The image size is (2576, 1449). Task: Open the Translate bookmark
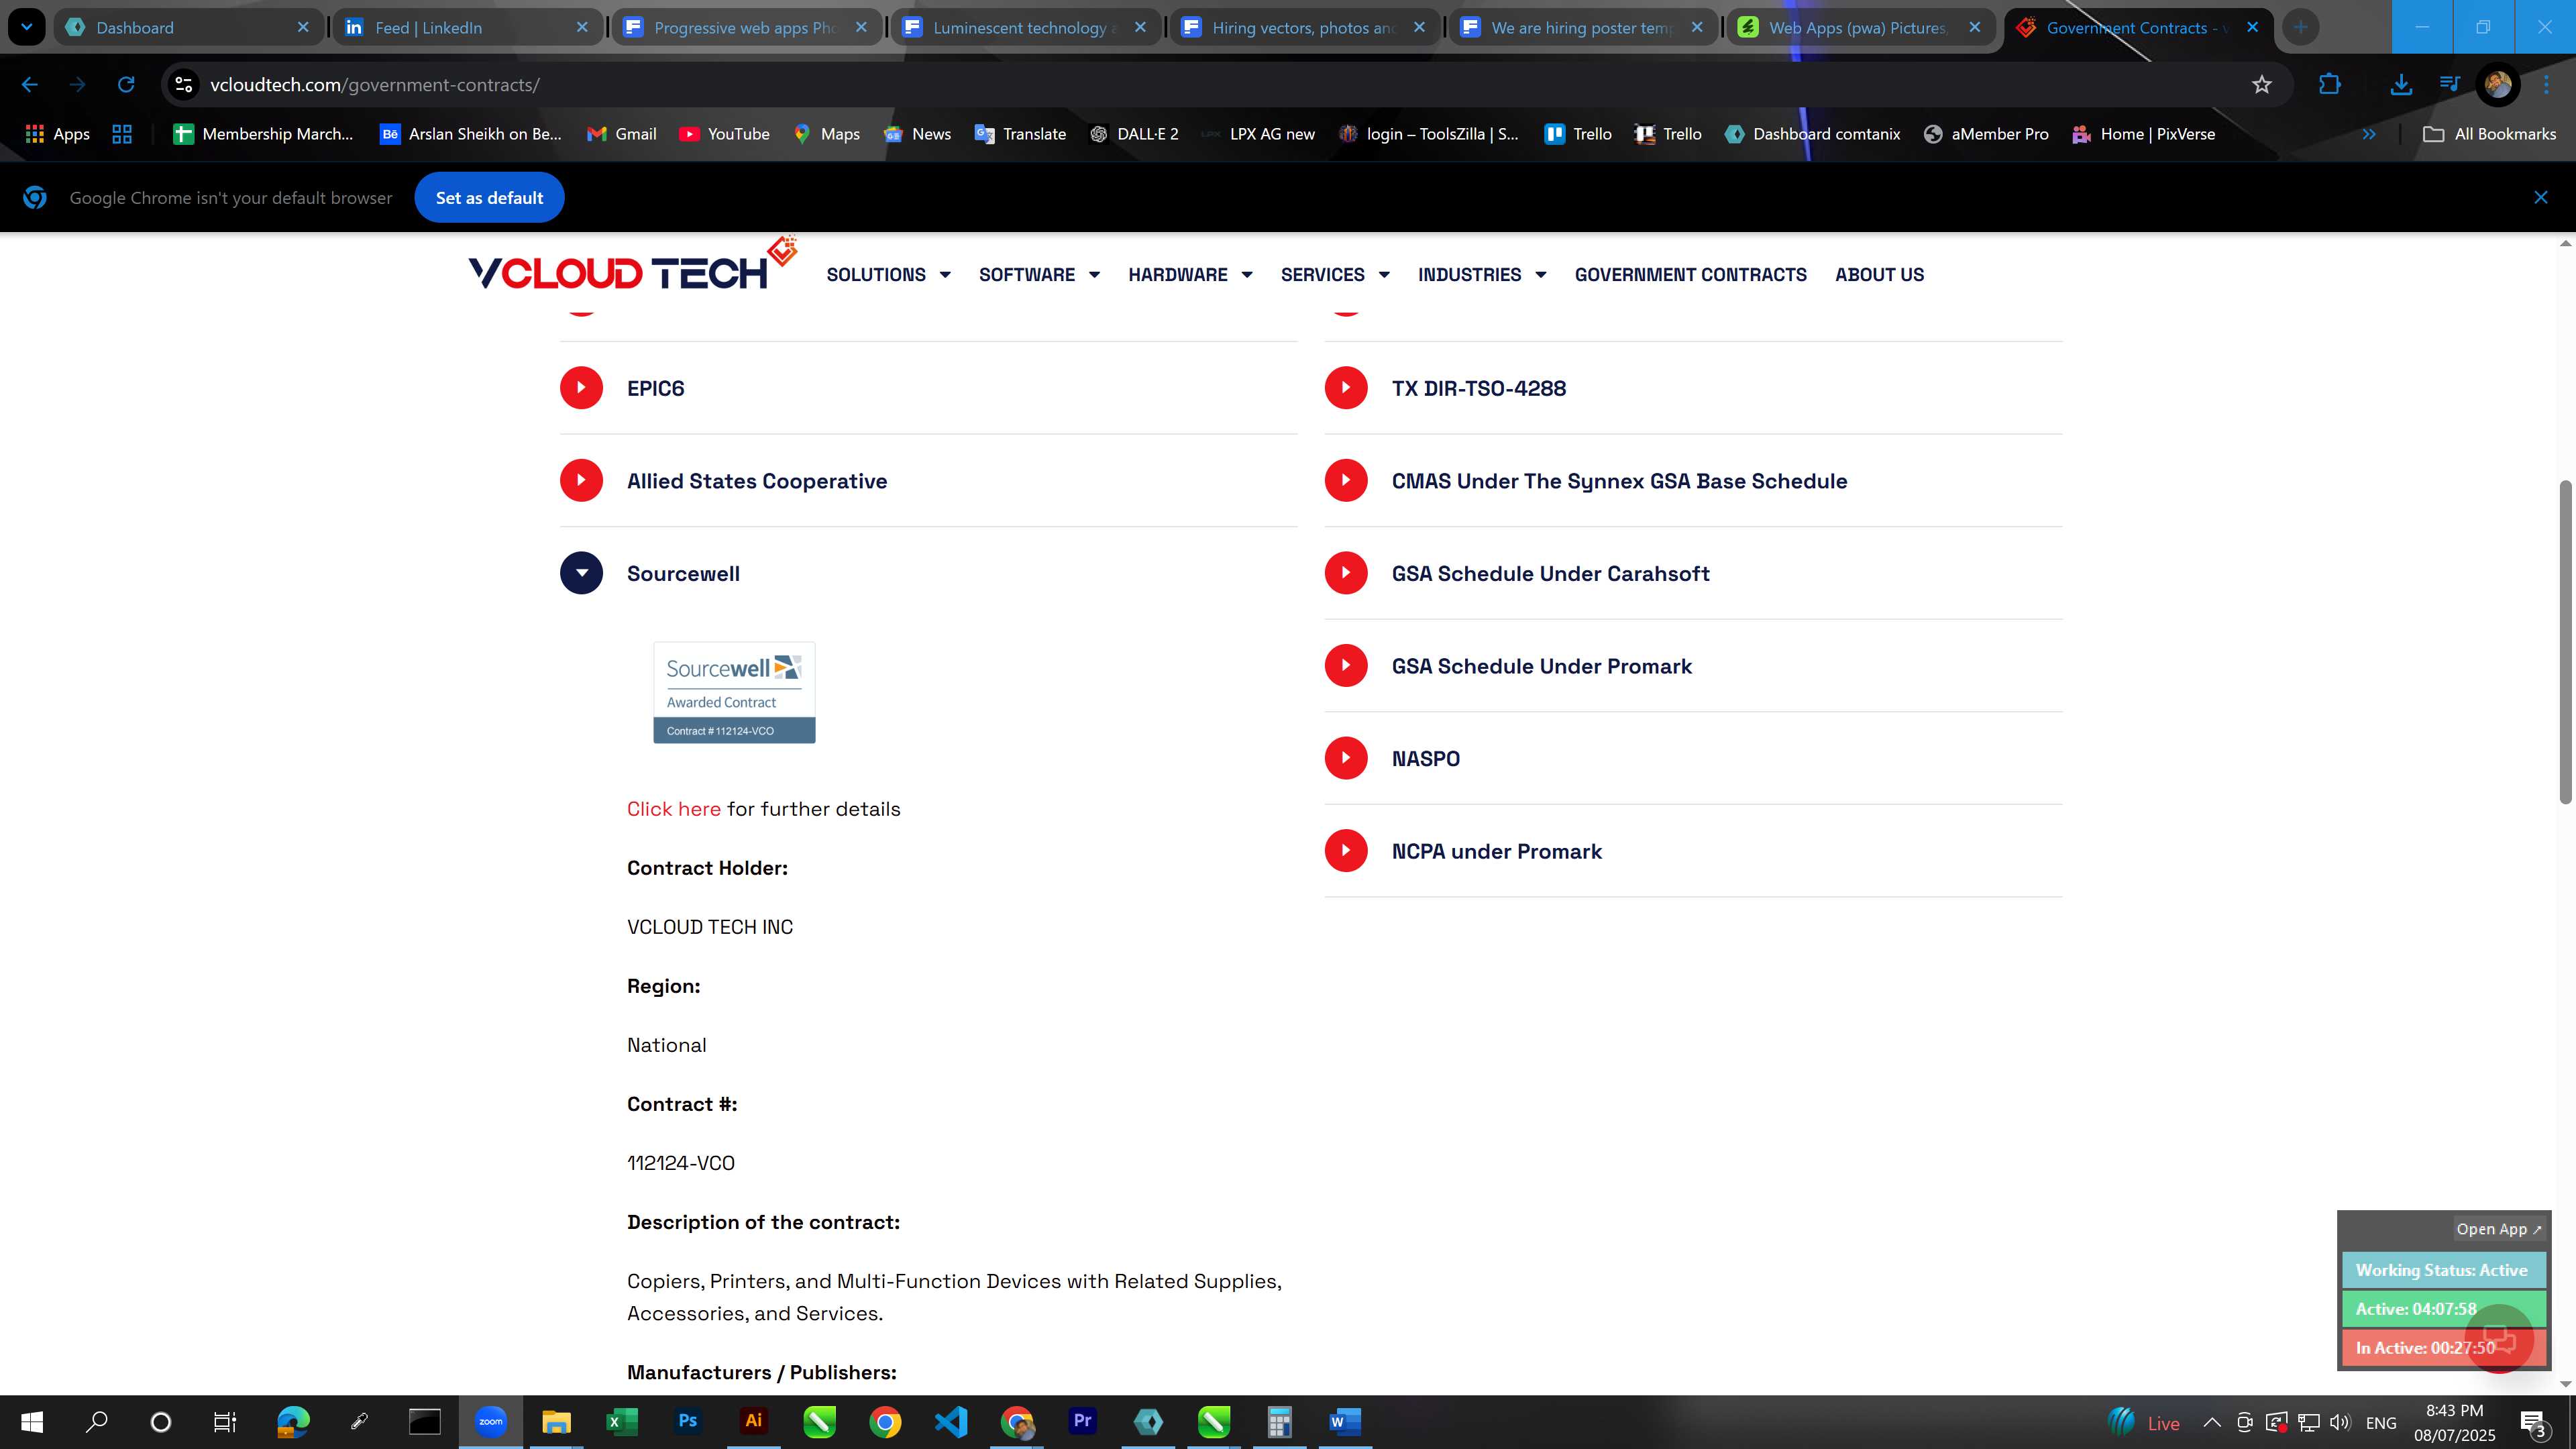coord(1020,134)
